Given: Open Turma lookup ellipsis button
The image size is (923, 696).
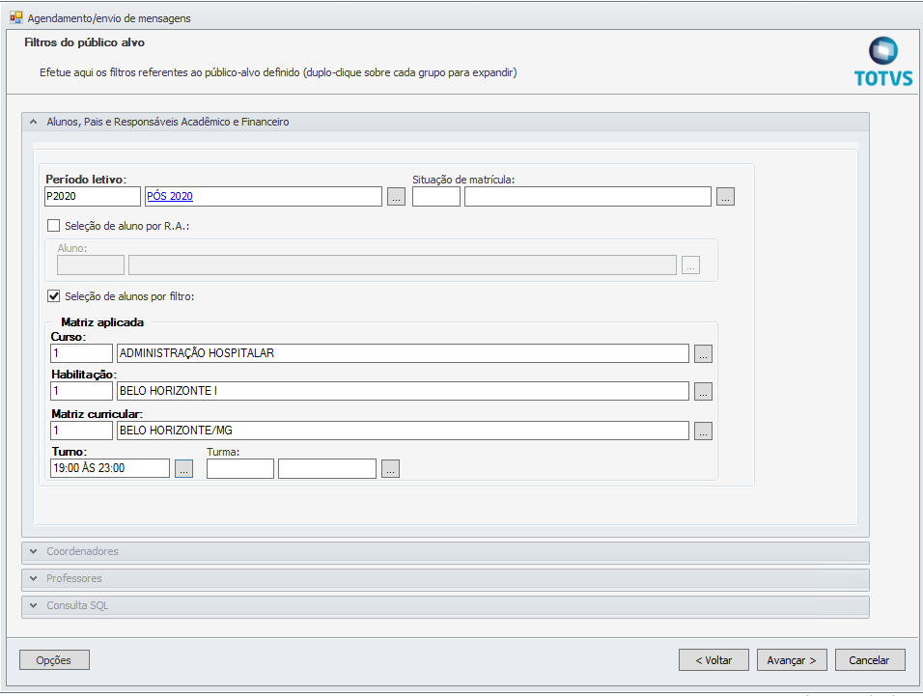Looking at the screenshot, I should 390,468.
